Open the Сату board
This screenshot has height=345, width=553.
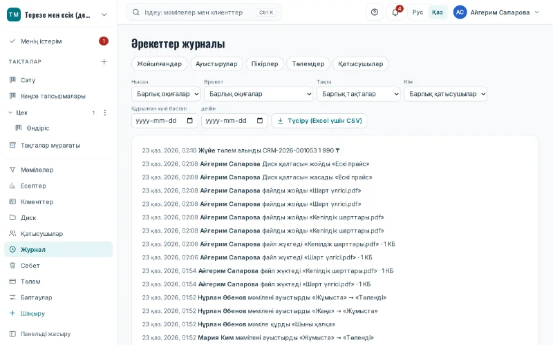pyautogui.click(x=59, y=80)
